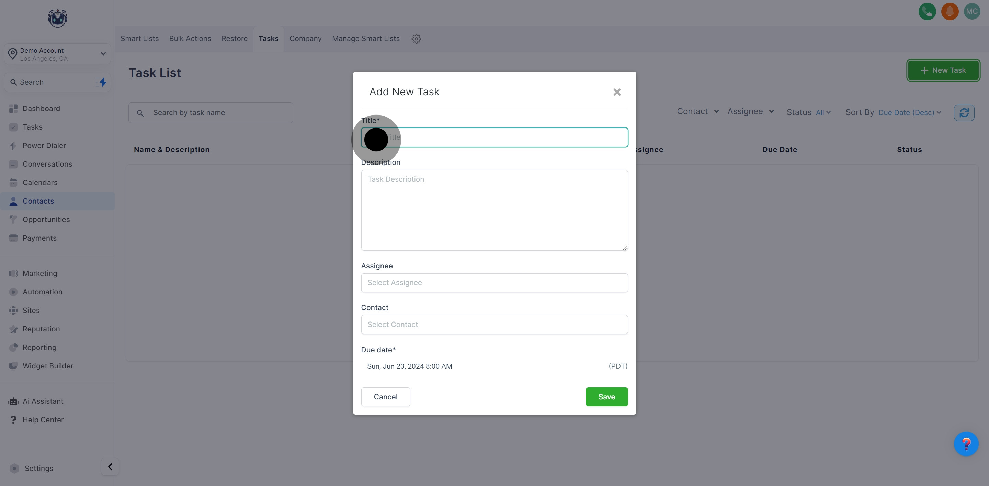Close the Add New Task dialog

point(617,92)
